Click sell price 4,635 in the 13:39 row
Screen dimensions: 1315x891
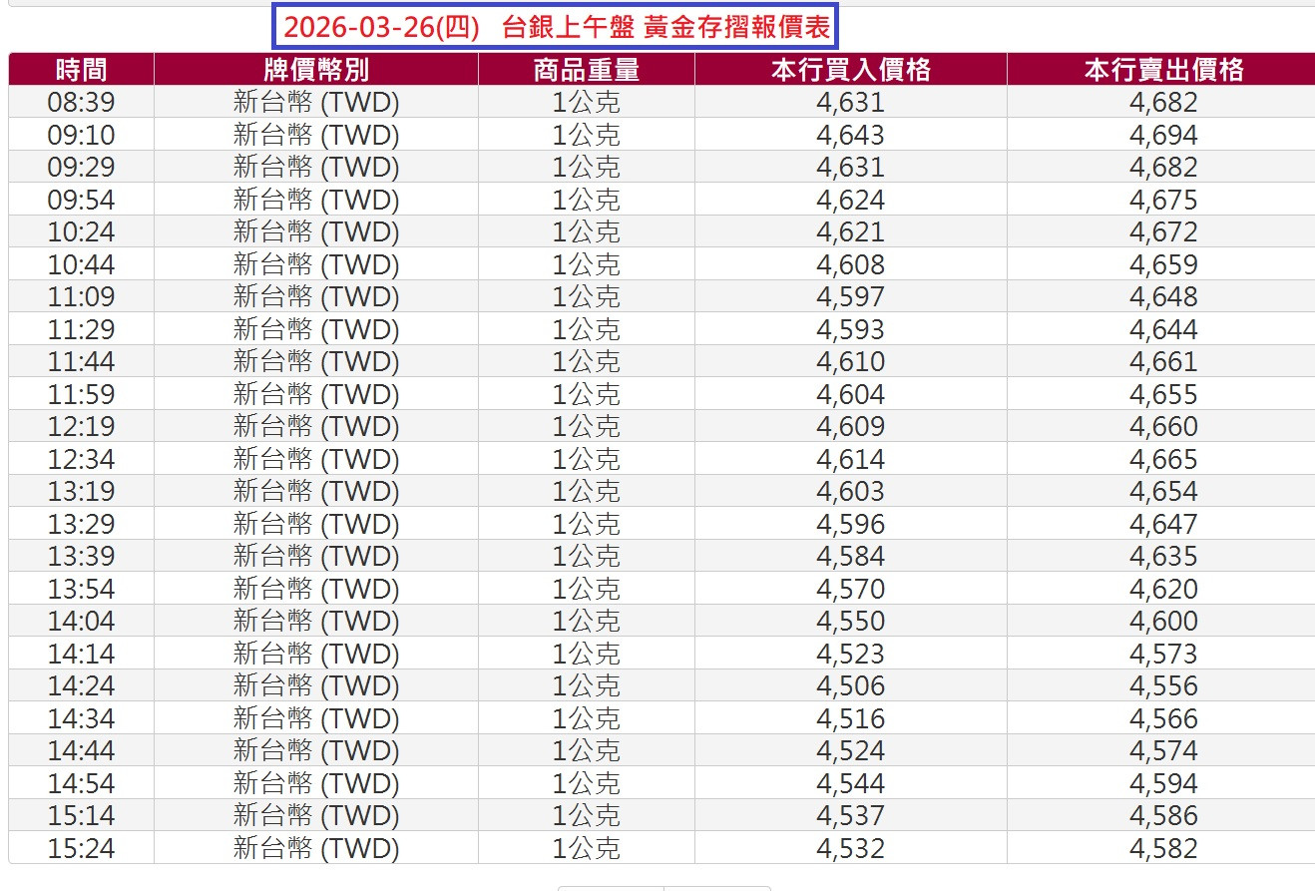pyautogui.click(x=1163, y=556)
